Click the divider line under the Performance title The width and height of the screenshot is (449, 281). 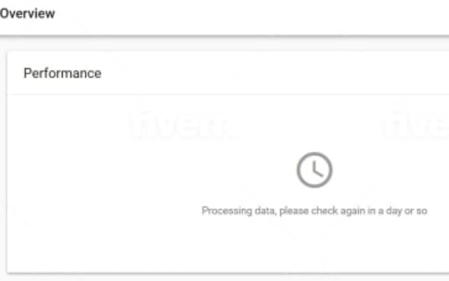tap(228, 95)
